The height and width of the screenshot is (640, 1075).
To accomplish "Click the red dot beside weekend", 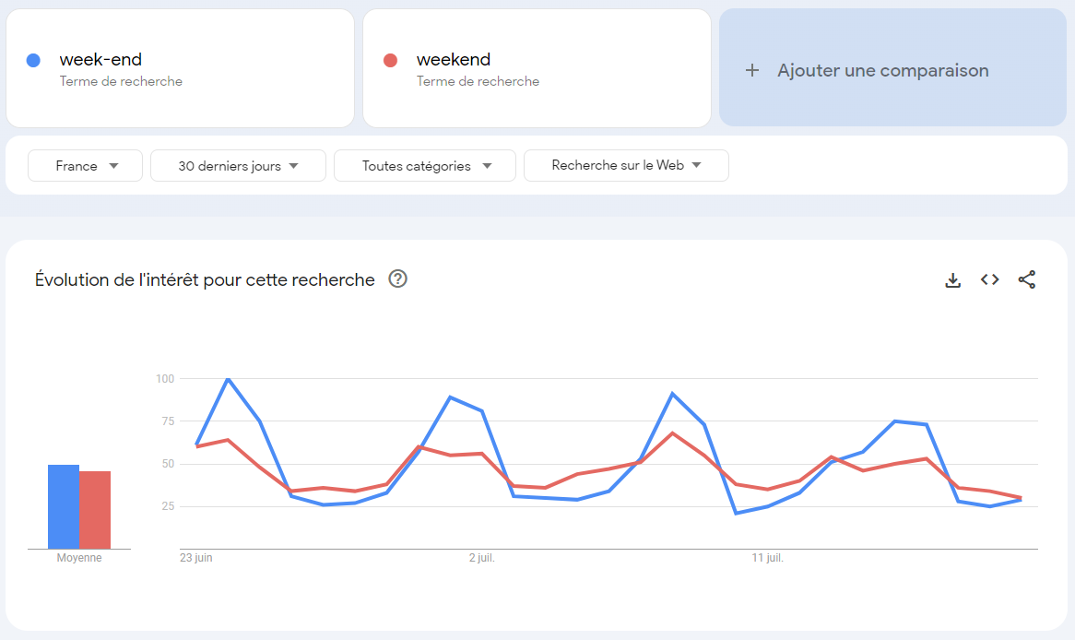I will pos(391,59).
